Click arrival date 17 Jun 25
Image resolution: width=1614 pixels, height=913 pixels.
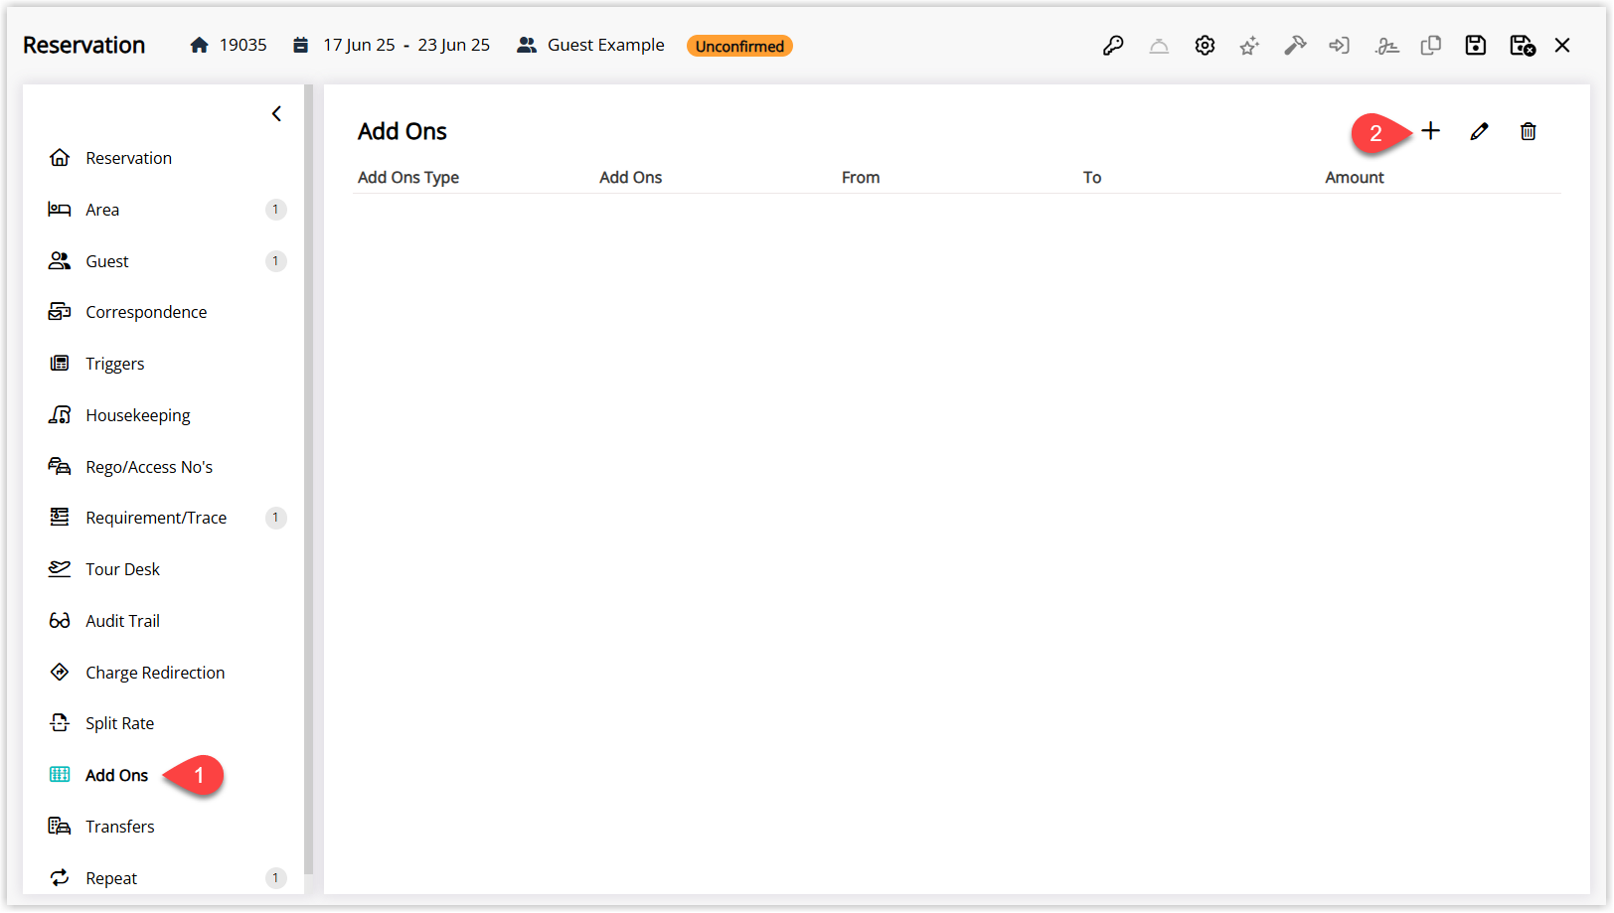[359, 45]
